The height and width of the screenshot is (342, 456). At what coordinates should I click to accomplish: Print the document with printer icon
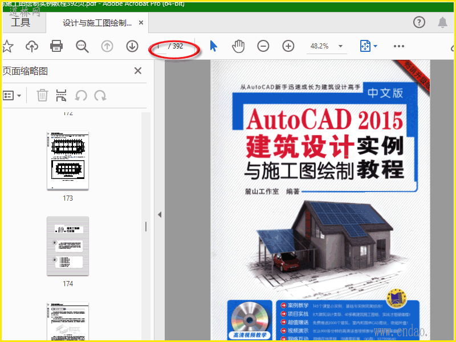coord(56,46)
